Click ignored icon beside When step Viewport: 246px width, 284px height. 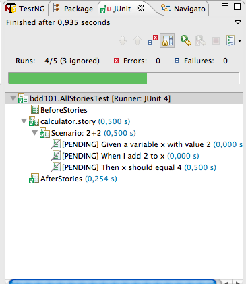pos(56,156)
